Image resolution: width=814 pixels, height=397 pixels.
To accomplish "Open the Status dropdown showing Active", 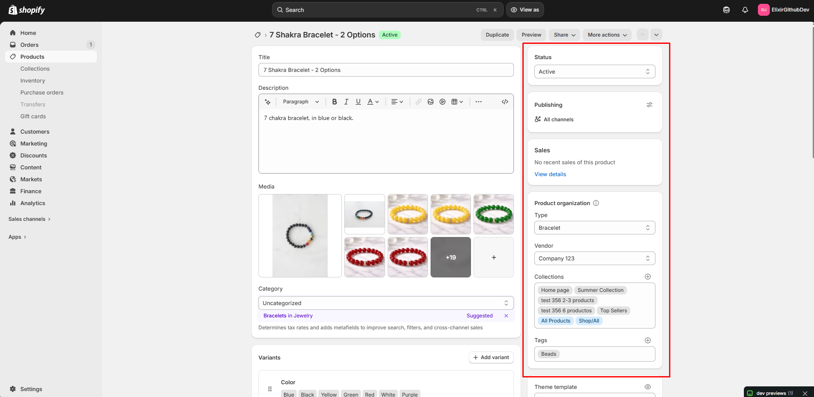I will [595, 71].
